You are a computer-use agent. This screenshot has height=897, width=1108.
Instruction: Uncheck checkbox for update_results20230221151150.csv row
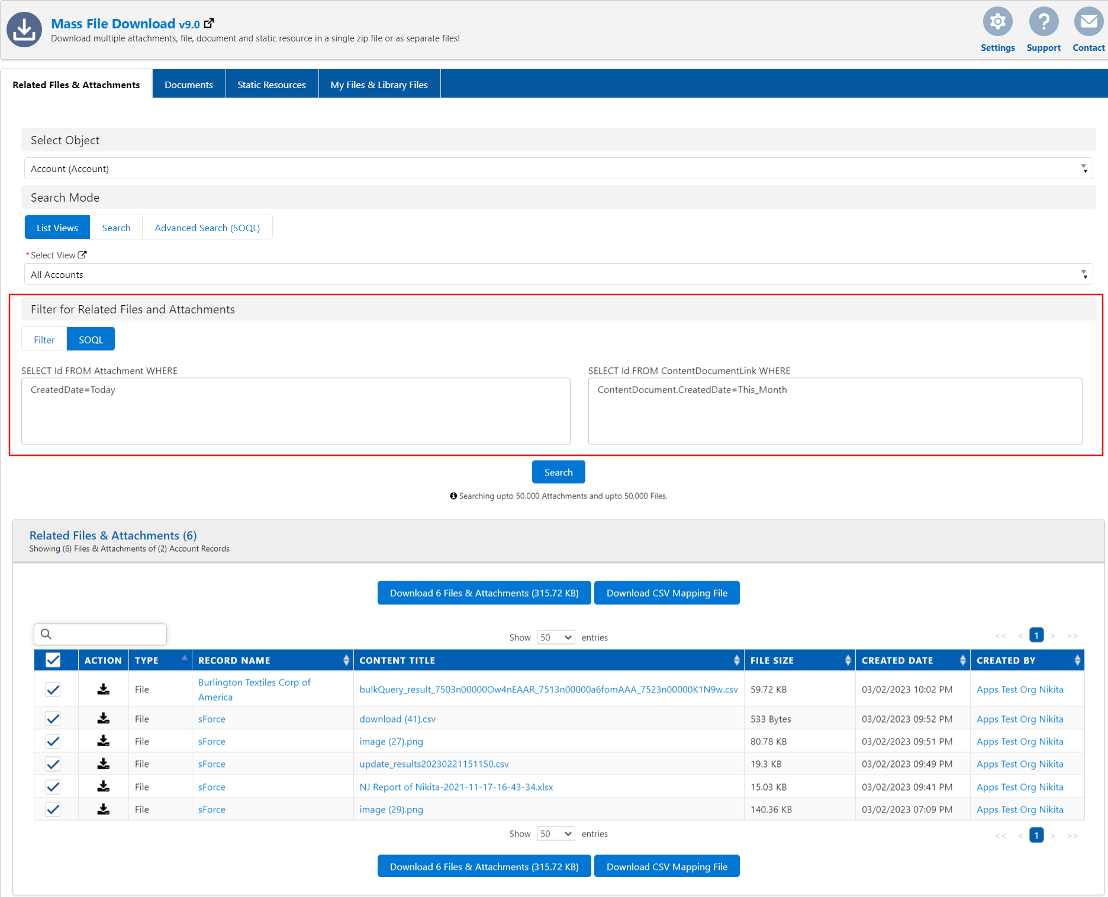tap(53, 763)
